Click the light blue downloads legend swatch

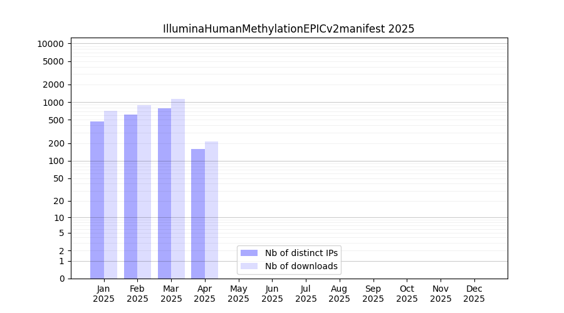click(x=249, y=266)
